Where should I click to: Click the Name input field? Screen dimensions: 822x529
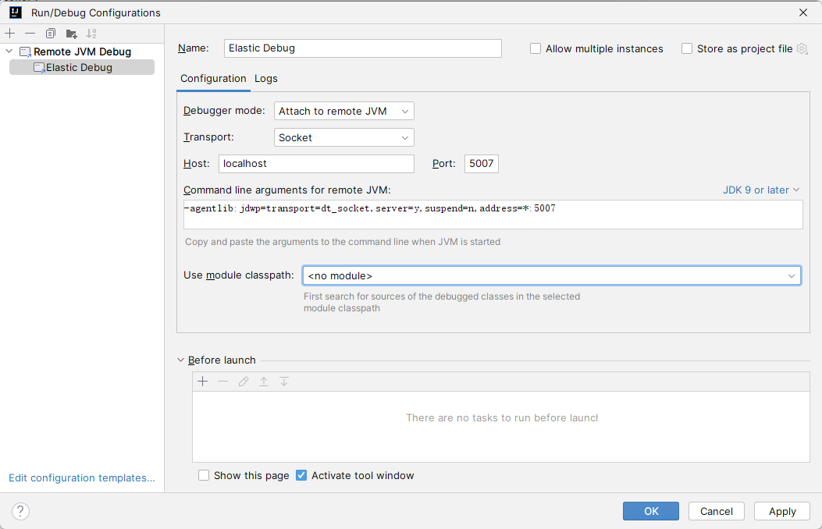[363, 48]
